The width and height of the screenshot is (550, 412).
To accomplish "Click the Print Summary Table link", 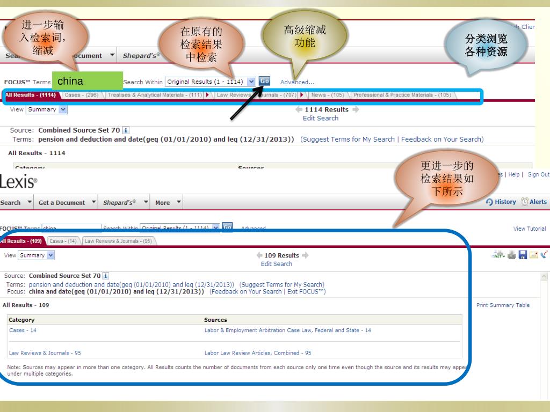I will point(503,305).
